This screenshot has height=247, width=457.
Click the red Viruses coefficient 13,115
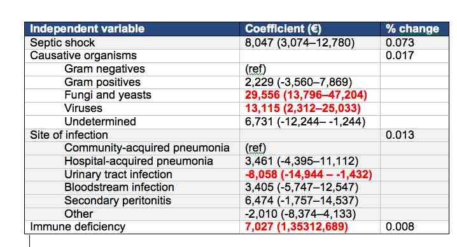(x=303, y=108)
